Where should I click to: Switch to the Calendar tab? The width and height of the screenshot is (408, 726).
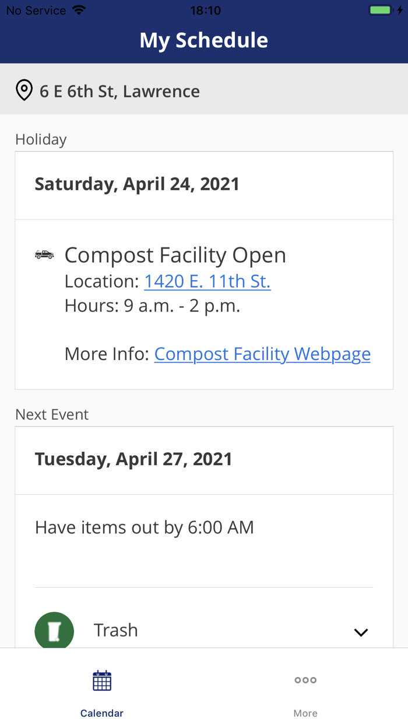pos(101,692)
